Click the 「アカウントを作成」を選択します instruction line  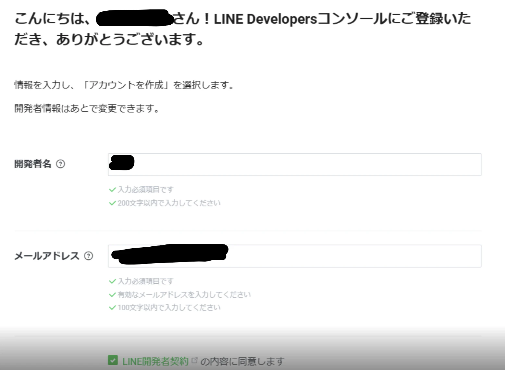[124, 85]
